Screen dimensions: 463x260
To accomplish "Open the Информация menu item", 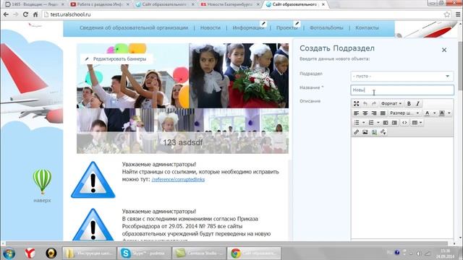I will [248, 27].
